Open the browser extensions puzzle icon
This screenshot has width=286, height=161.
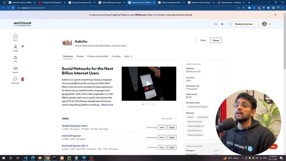click(268, 8)
